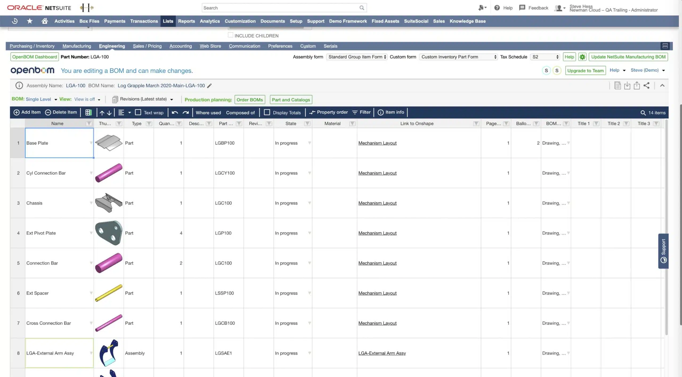The height and width of the screenshot is (377, 682).
Task: Tick the Display Totals checkbox
Action: tap(267, 112)
